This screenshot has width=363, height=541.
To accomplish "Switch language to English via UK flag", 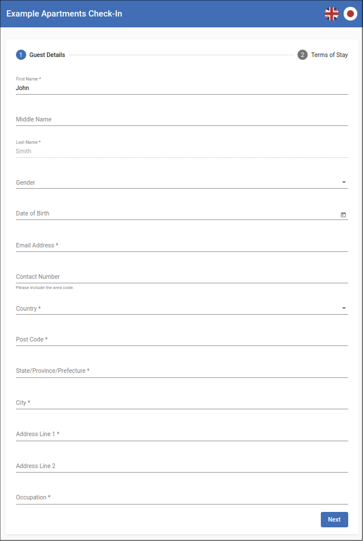I will coord(332,14).
